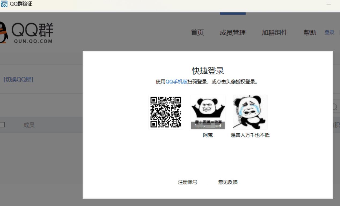Click the QR code for scan login
The height and width of the screenshot is (206, 340).
tap(166, 112)
